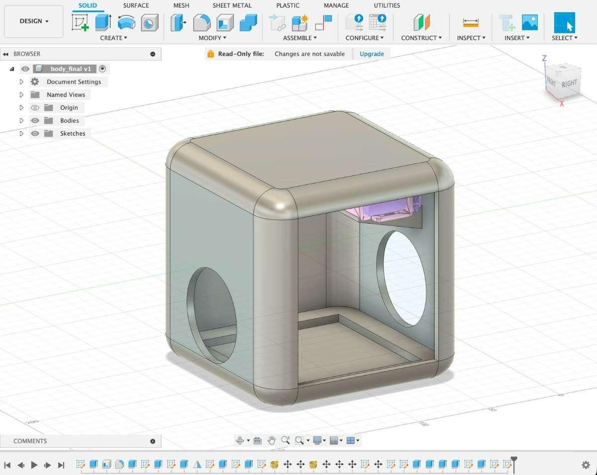
Task: Open the INSERT dropdown menu
Action: [517, 38]
